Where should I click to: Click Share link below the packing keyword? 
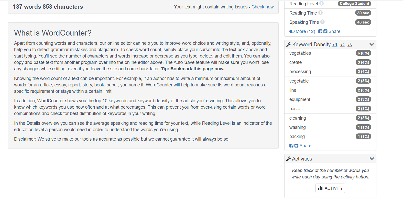[306, 146]
